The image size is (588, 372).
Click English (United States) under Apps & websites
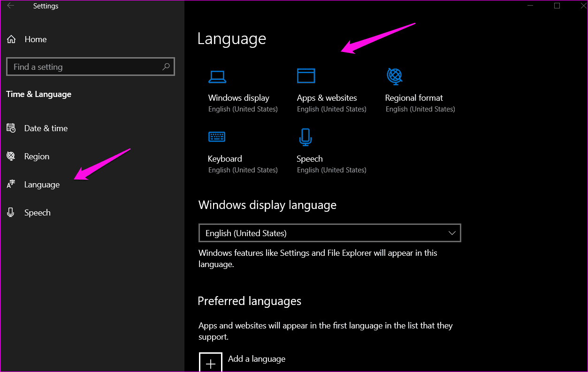click(x=332, y=109)
